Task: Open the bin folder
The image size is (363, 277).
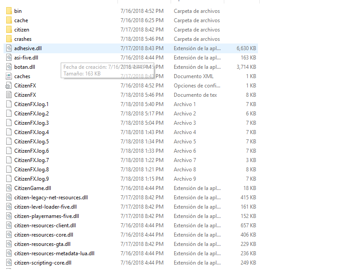Action: pyautogui.click(x=16, y=11)
